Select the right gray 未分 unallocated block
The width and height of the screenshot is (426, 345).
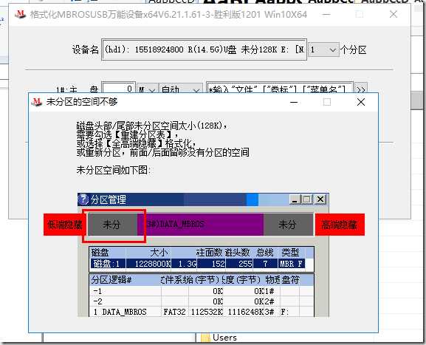coord(288,225)
